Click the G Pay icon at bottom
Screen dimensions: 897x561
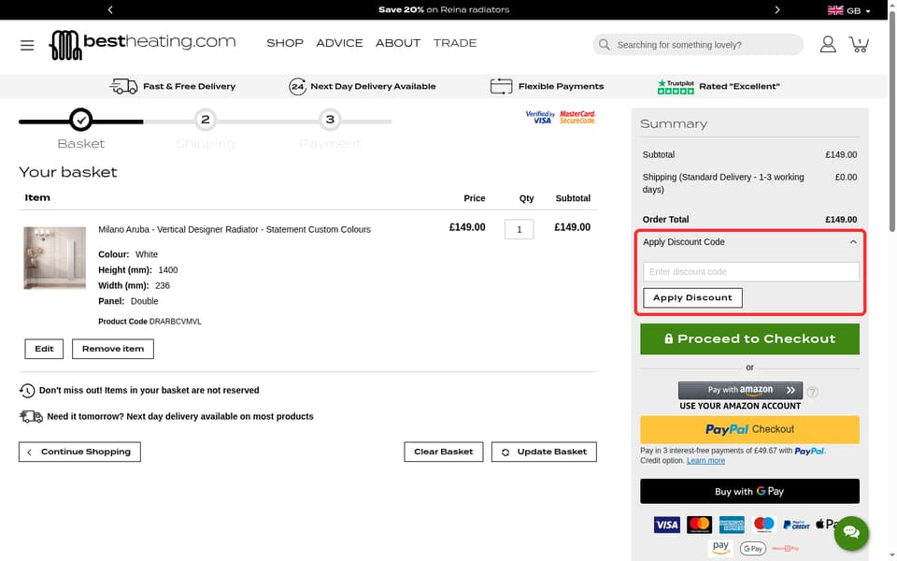(753, 549)
